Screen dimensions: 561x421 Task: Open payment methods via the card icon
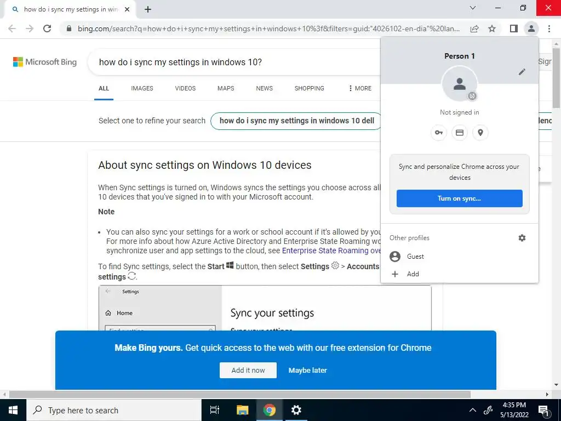tap(460, 133)
